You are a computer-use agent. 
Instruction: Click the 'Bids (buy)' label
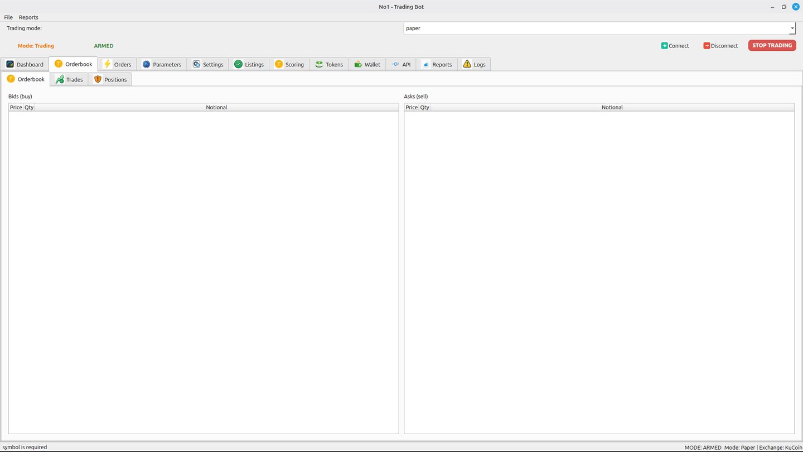coord(20,97)
